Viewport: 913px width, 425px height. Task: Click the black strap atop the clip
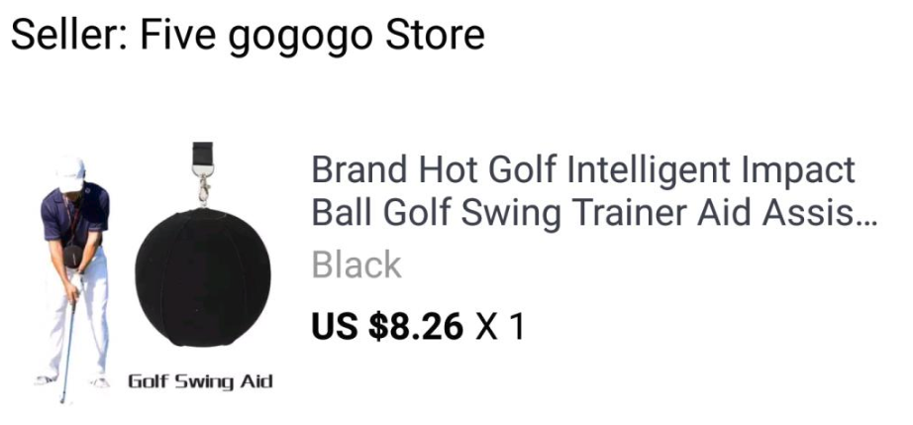pos(203,154)
